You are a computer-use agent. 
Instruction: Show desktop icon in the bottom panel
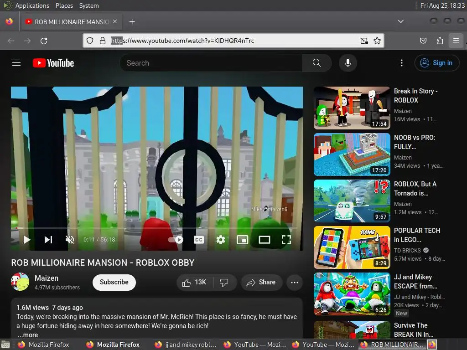coord(5,345)
